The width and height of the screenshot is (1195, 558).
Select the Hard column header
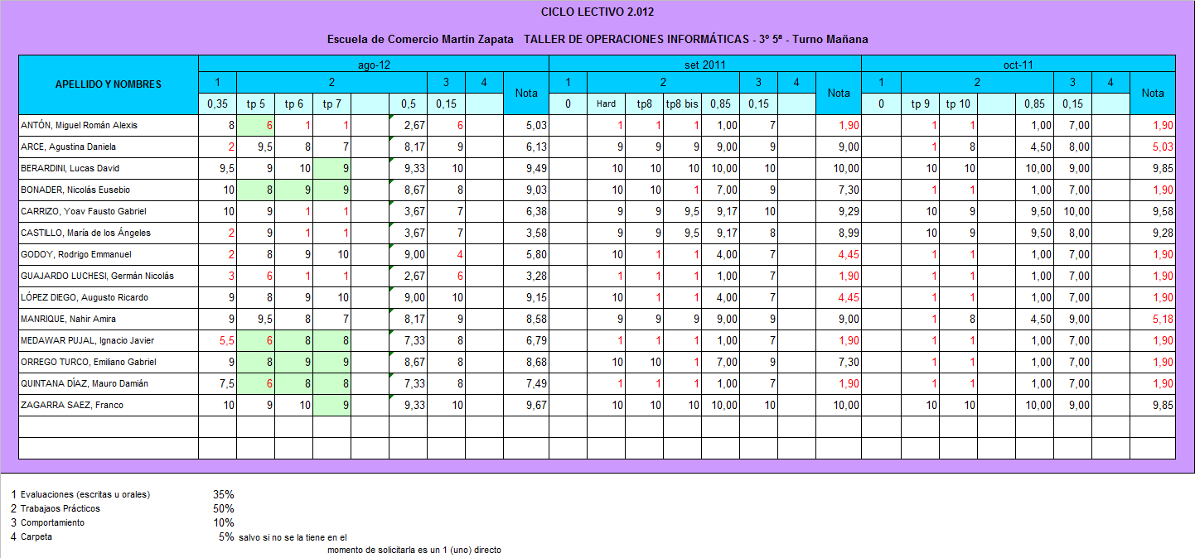[x=606, y=104]
